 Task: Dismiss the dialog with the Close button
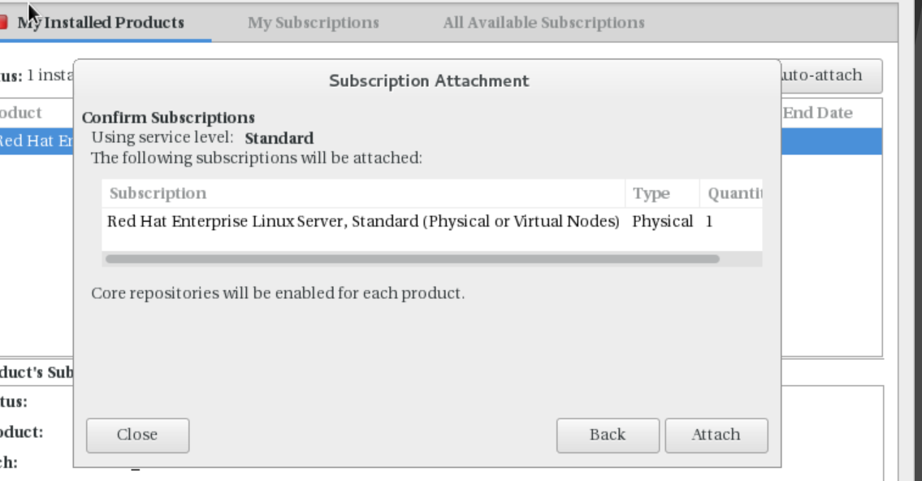coord(137,435)
